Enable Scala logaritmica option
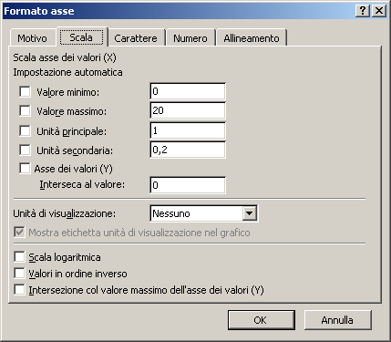 click(19, 257)
